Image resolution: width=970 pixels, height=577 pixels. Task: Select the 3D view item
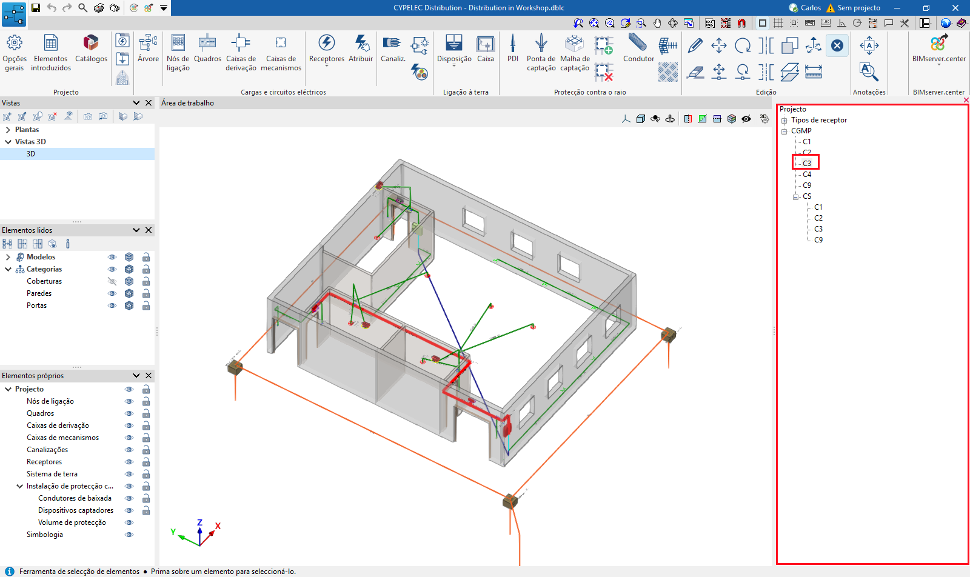31,154
